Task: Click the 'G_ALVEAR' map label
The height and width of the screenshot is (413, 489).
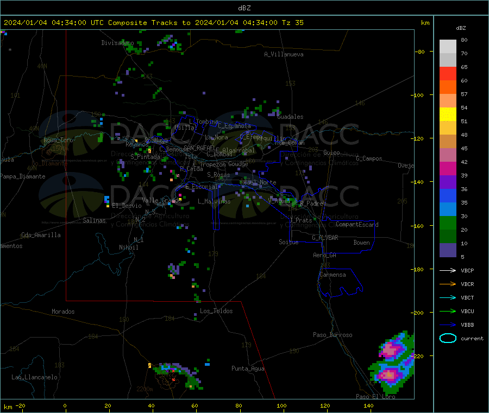Action: (x=325, y=238)
